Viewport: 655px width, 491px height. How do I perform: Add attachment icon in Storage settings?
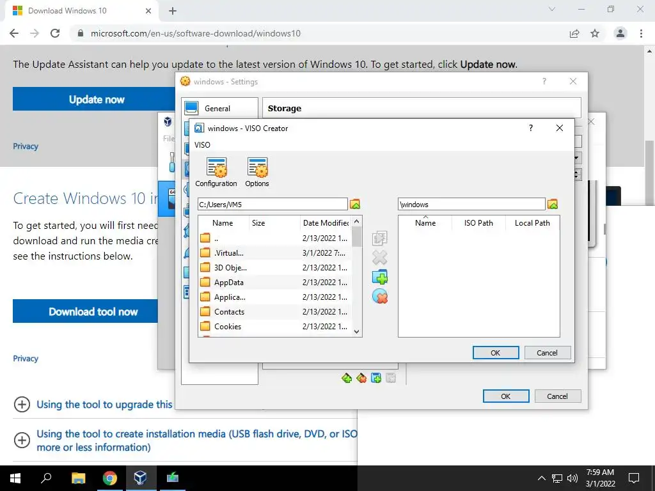click(x=376, y=378)
